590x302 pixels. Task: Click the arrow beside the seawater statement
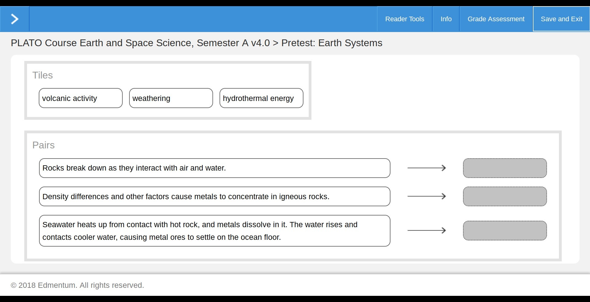(x=427, y=231)
